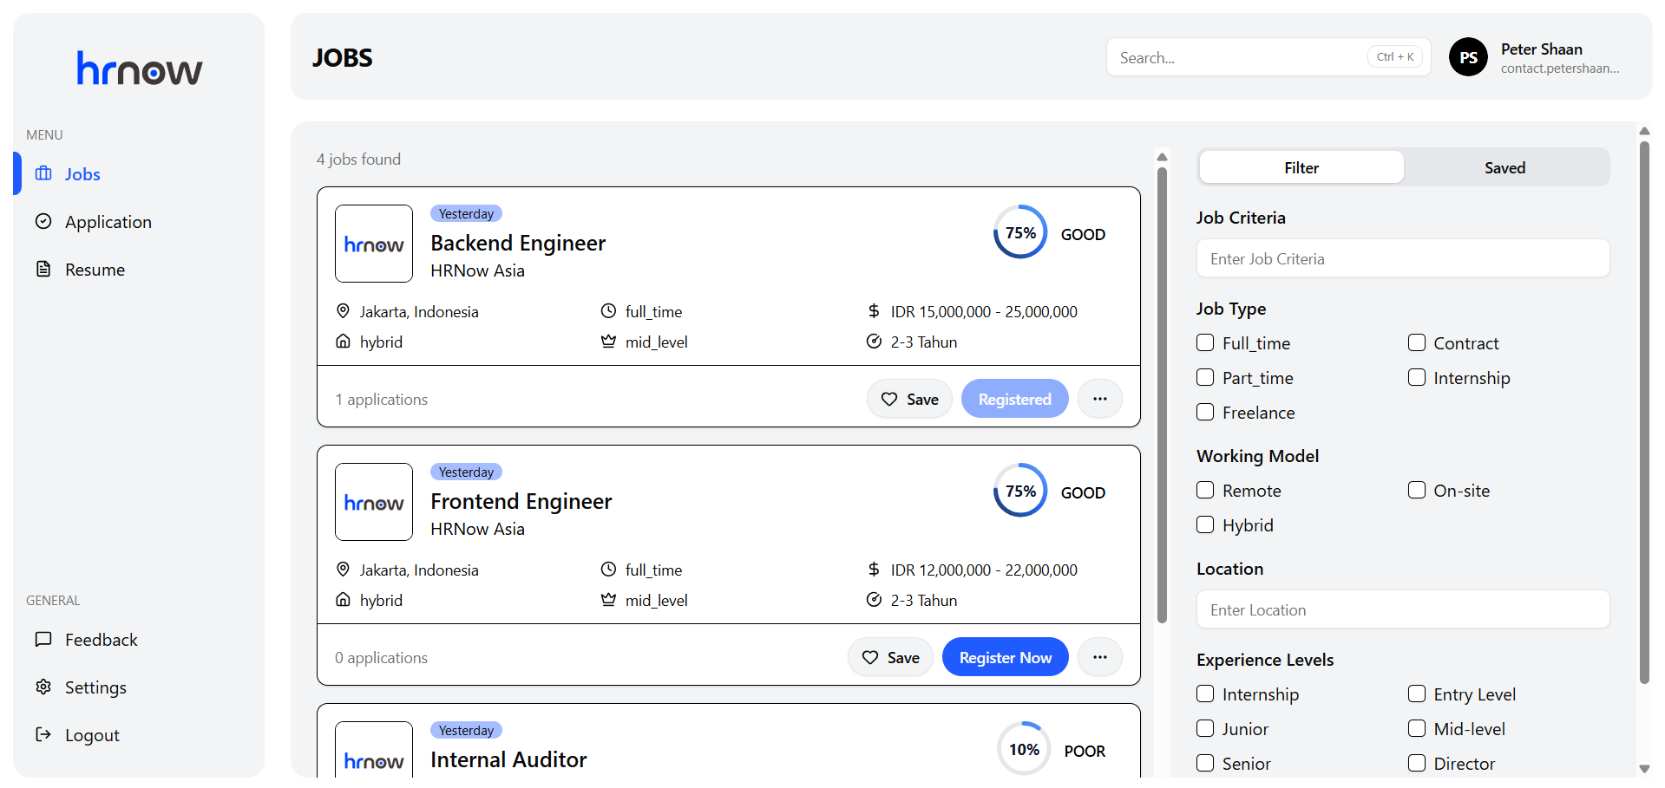The height and width of the screenshot is (788, 1665).
Task: Click the PS profile avatar
Action: coord(1468,57)
